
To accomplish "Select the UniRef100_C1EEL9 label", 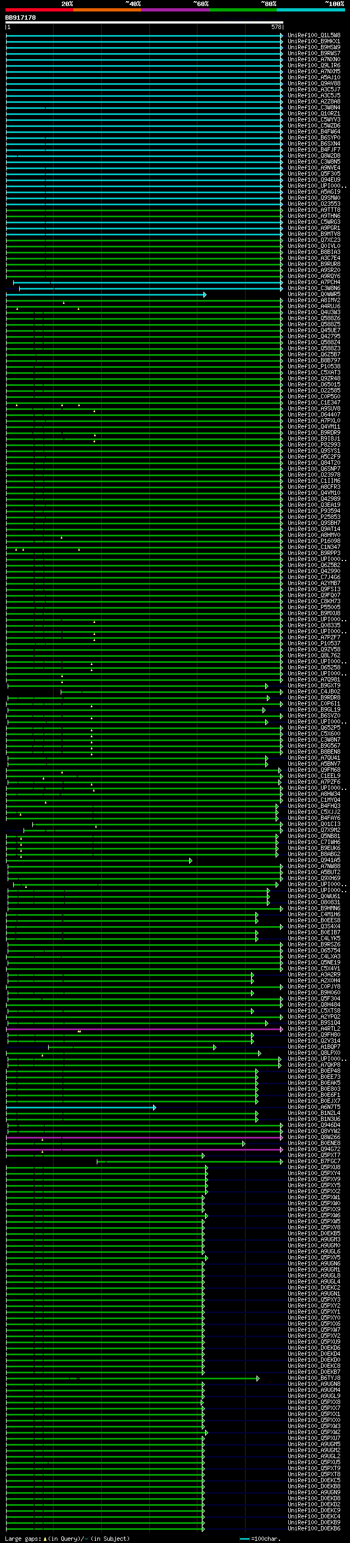I will click(314, 776).
